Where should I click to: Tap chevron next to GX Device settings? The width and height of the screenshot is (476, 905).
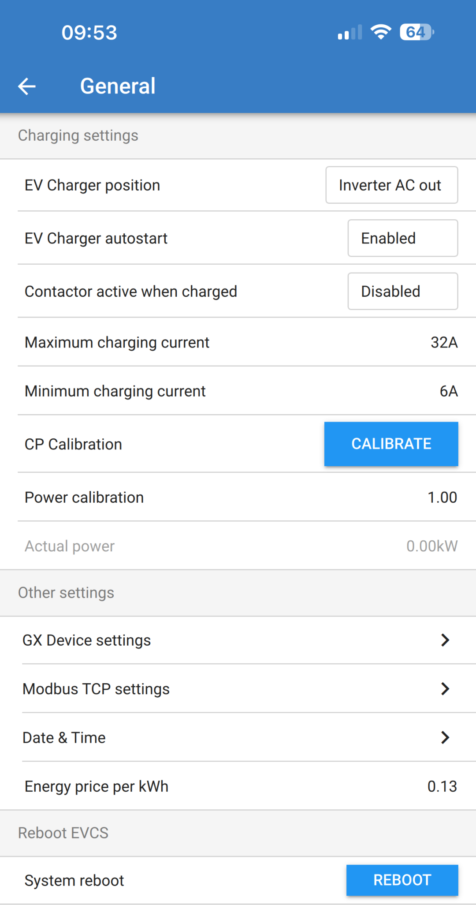pos(445,640)
